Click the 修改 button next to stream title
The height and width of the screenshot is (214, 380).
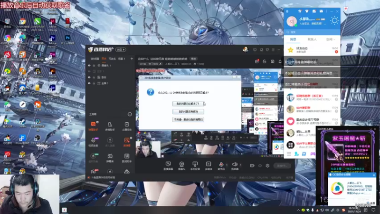pos(193,58)
